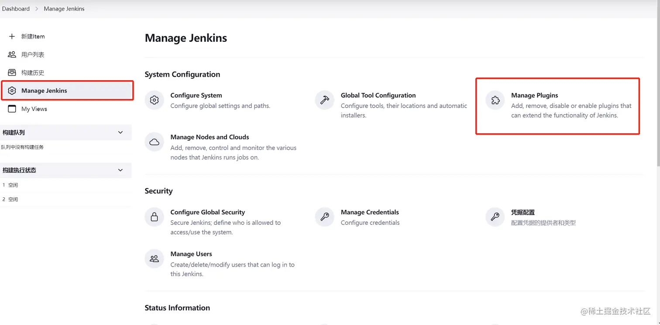The width and height of the screenshot is (660, 325).
Task: Click the page vertical scrollbar
Action: (657, 87)
